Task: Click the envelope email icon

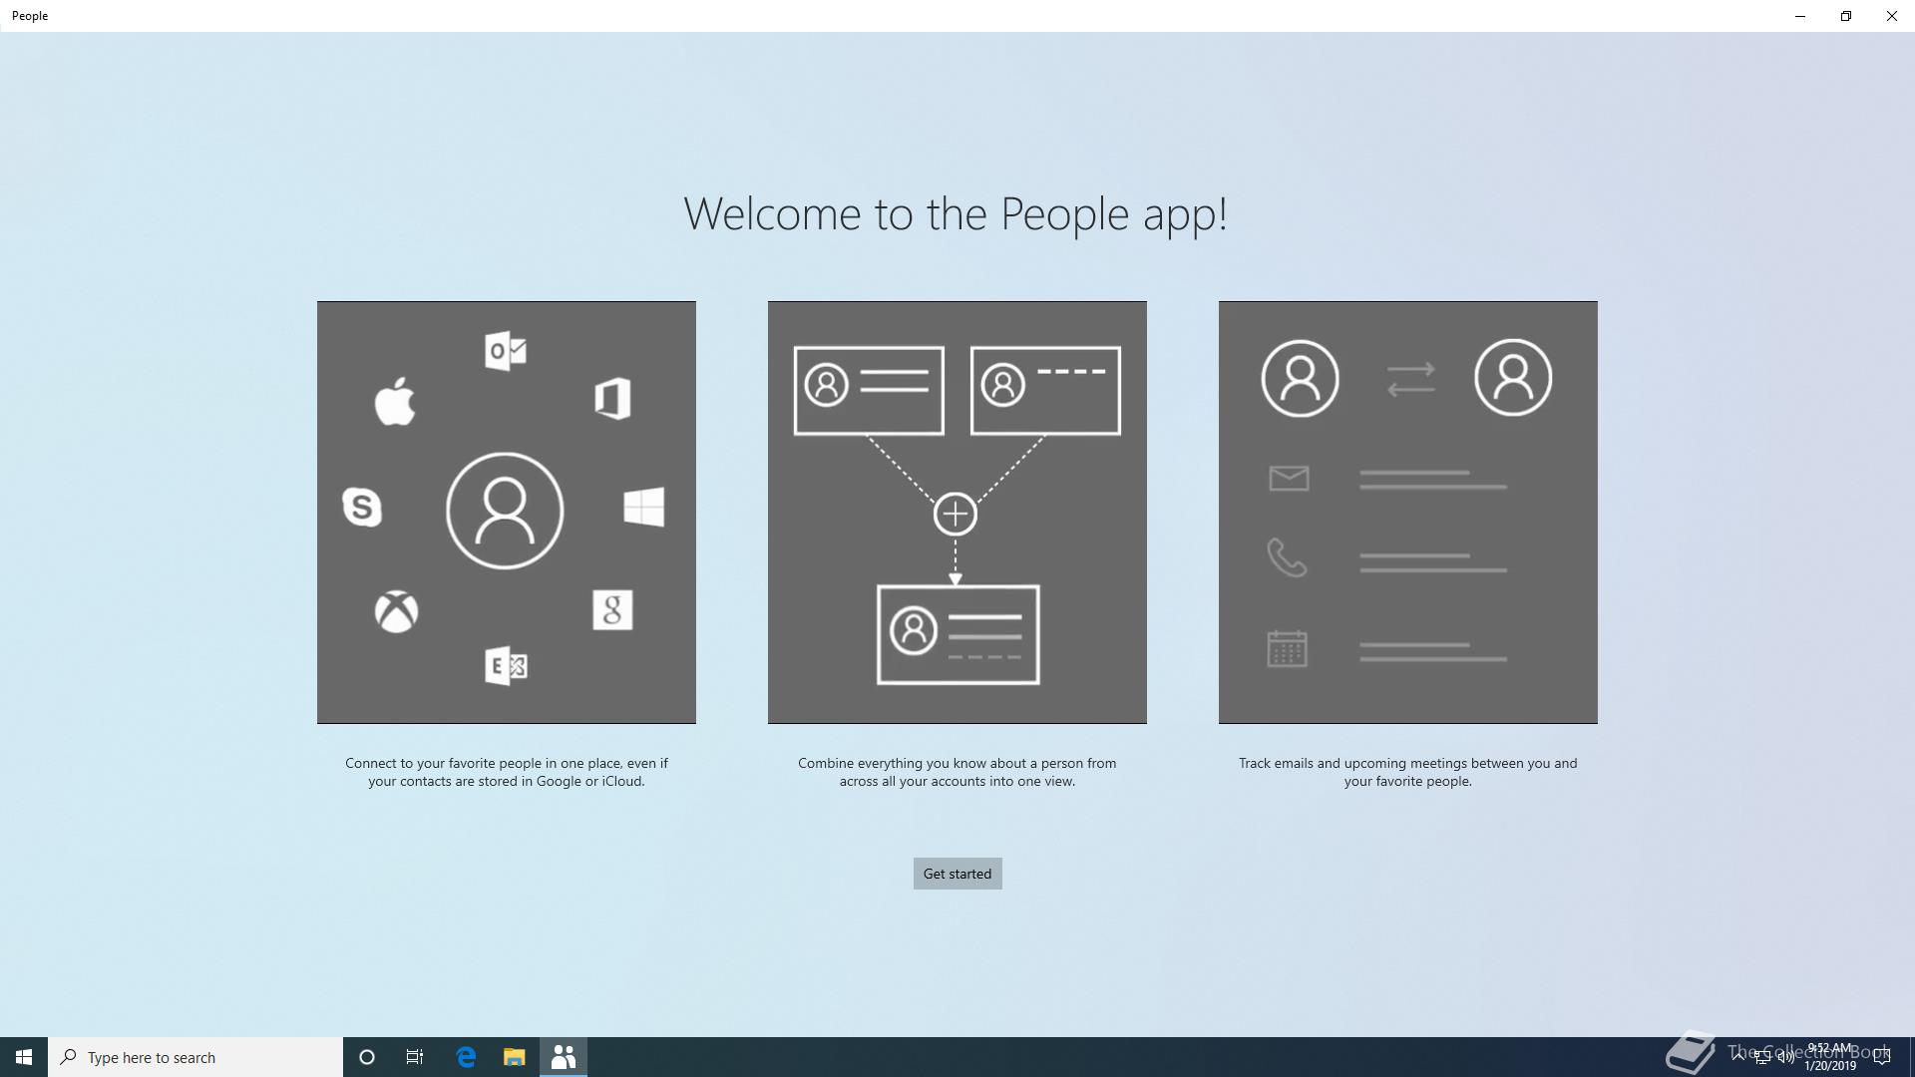Action: tap(1289, 479)
